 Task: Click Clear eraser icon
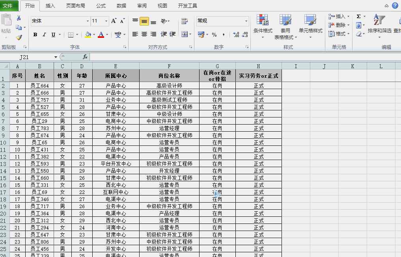pos(359,34)
